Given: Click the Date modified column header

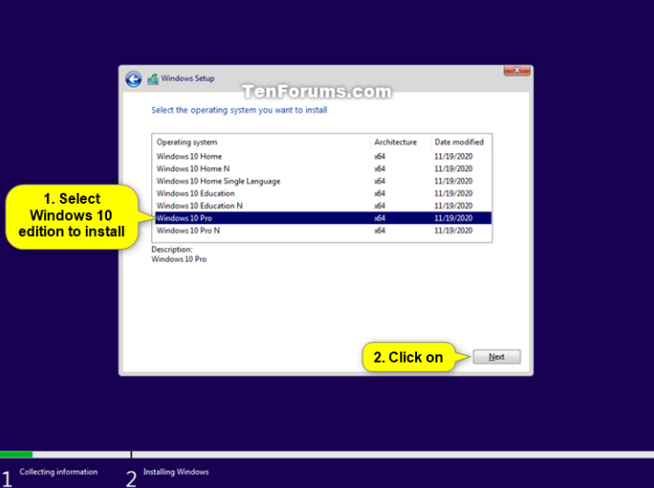Looking at the screenshot, I should (x=460, y=142).
